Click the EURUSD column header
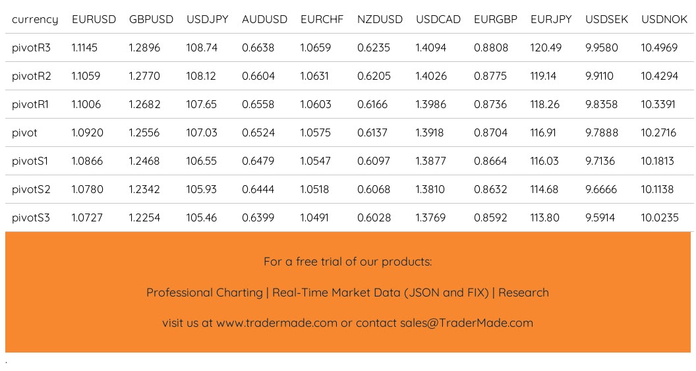The height and width of the screenshot is (371, 696). (94, 20)
